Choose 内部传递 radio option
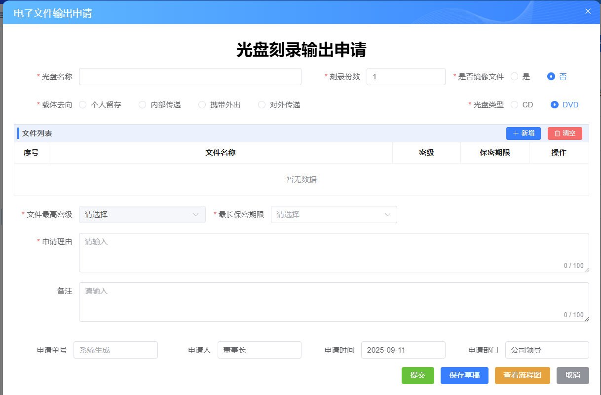This screenshot has width=601, height=395. click(x=143, y=104)
